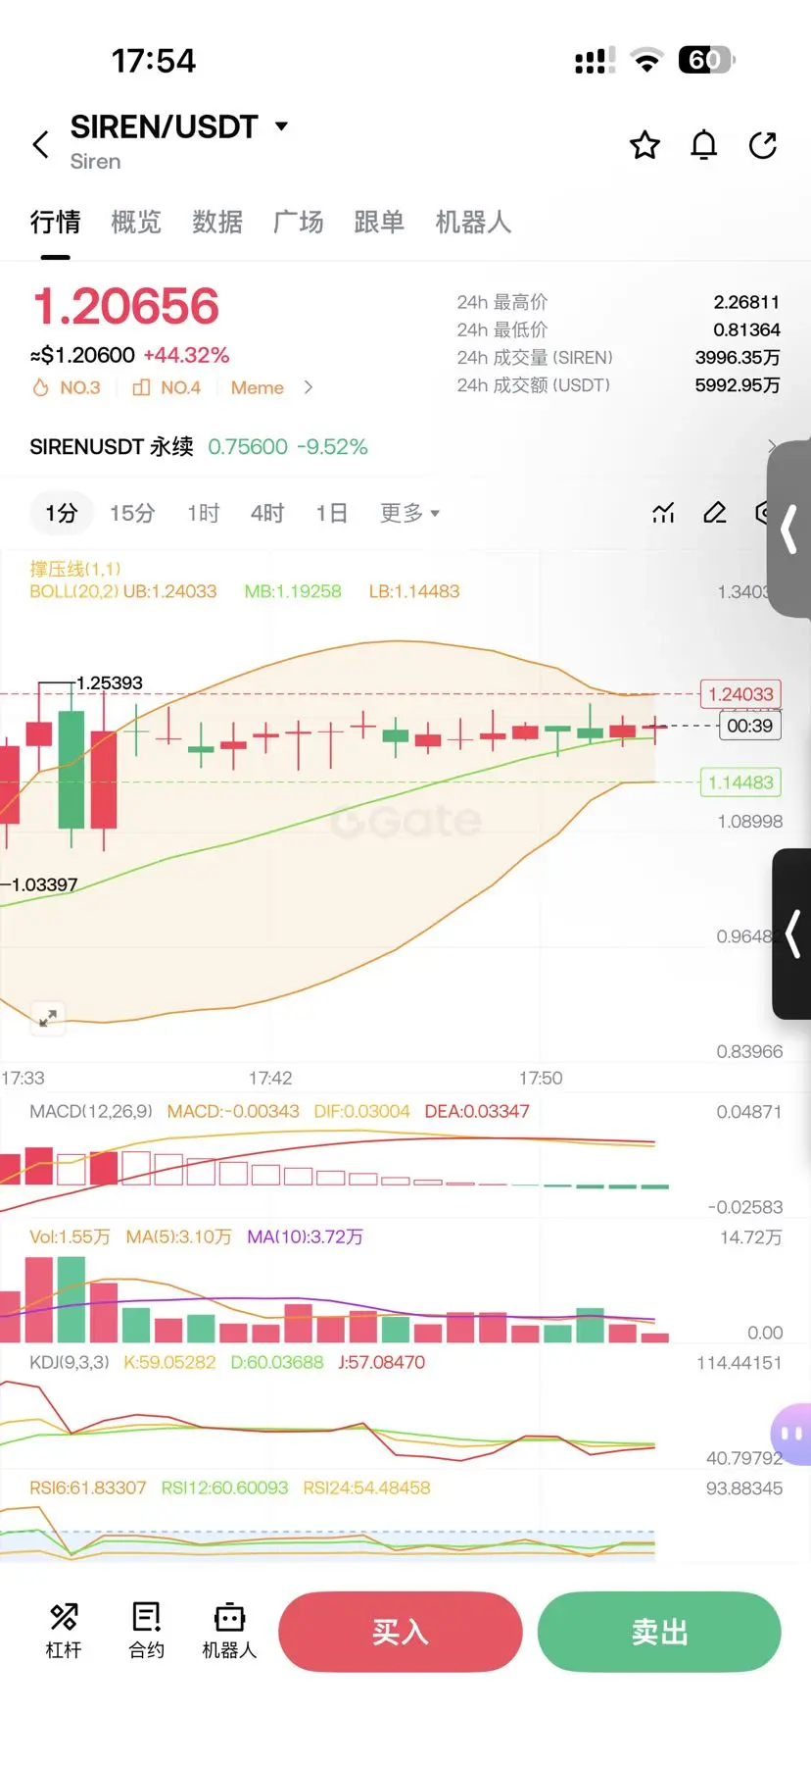Switch to the 机器人 tab
This screenshot has width=811, height=1765.
point(473,223)
